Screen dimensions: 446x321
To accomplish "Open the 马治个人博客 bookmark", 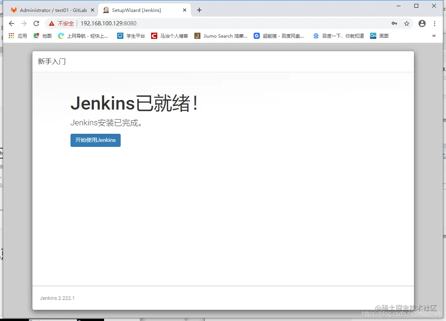I will pyautogui.click(x=170, y=36).
